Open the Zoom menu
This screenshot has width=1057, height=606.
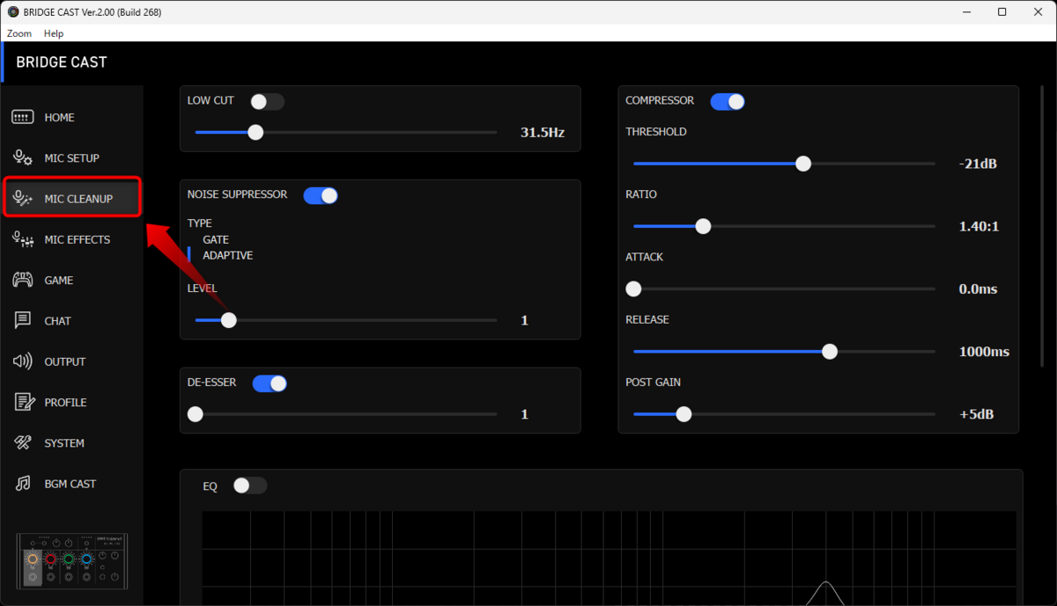19,33
